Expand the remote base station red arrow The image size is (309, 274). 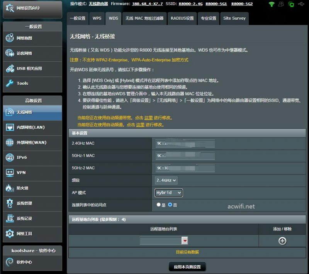[x=185, y=240]
